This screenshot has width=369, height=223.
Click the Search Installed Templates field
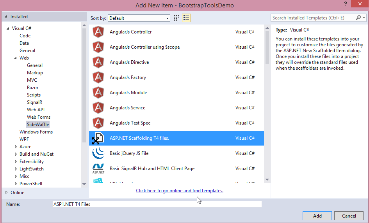tap(313, 18)
